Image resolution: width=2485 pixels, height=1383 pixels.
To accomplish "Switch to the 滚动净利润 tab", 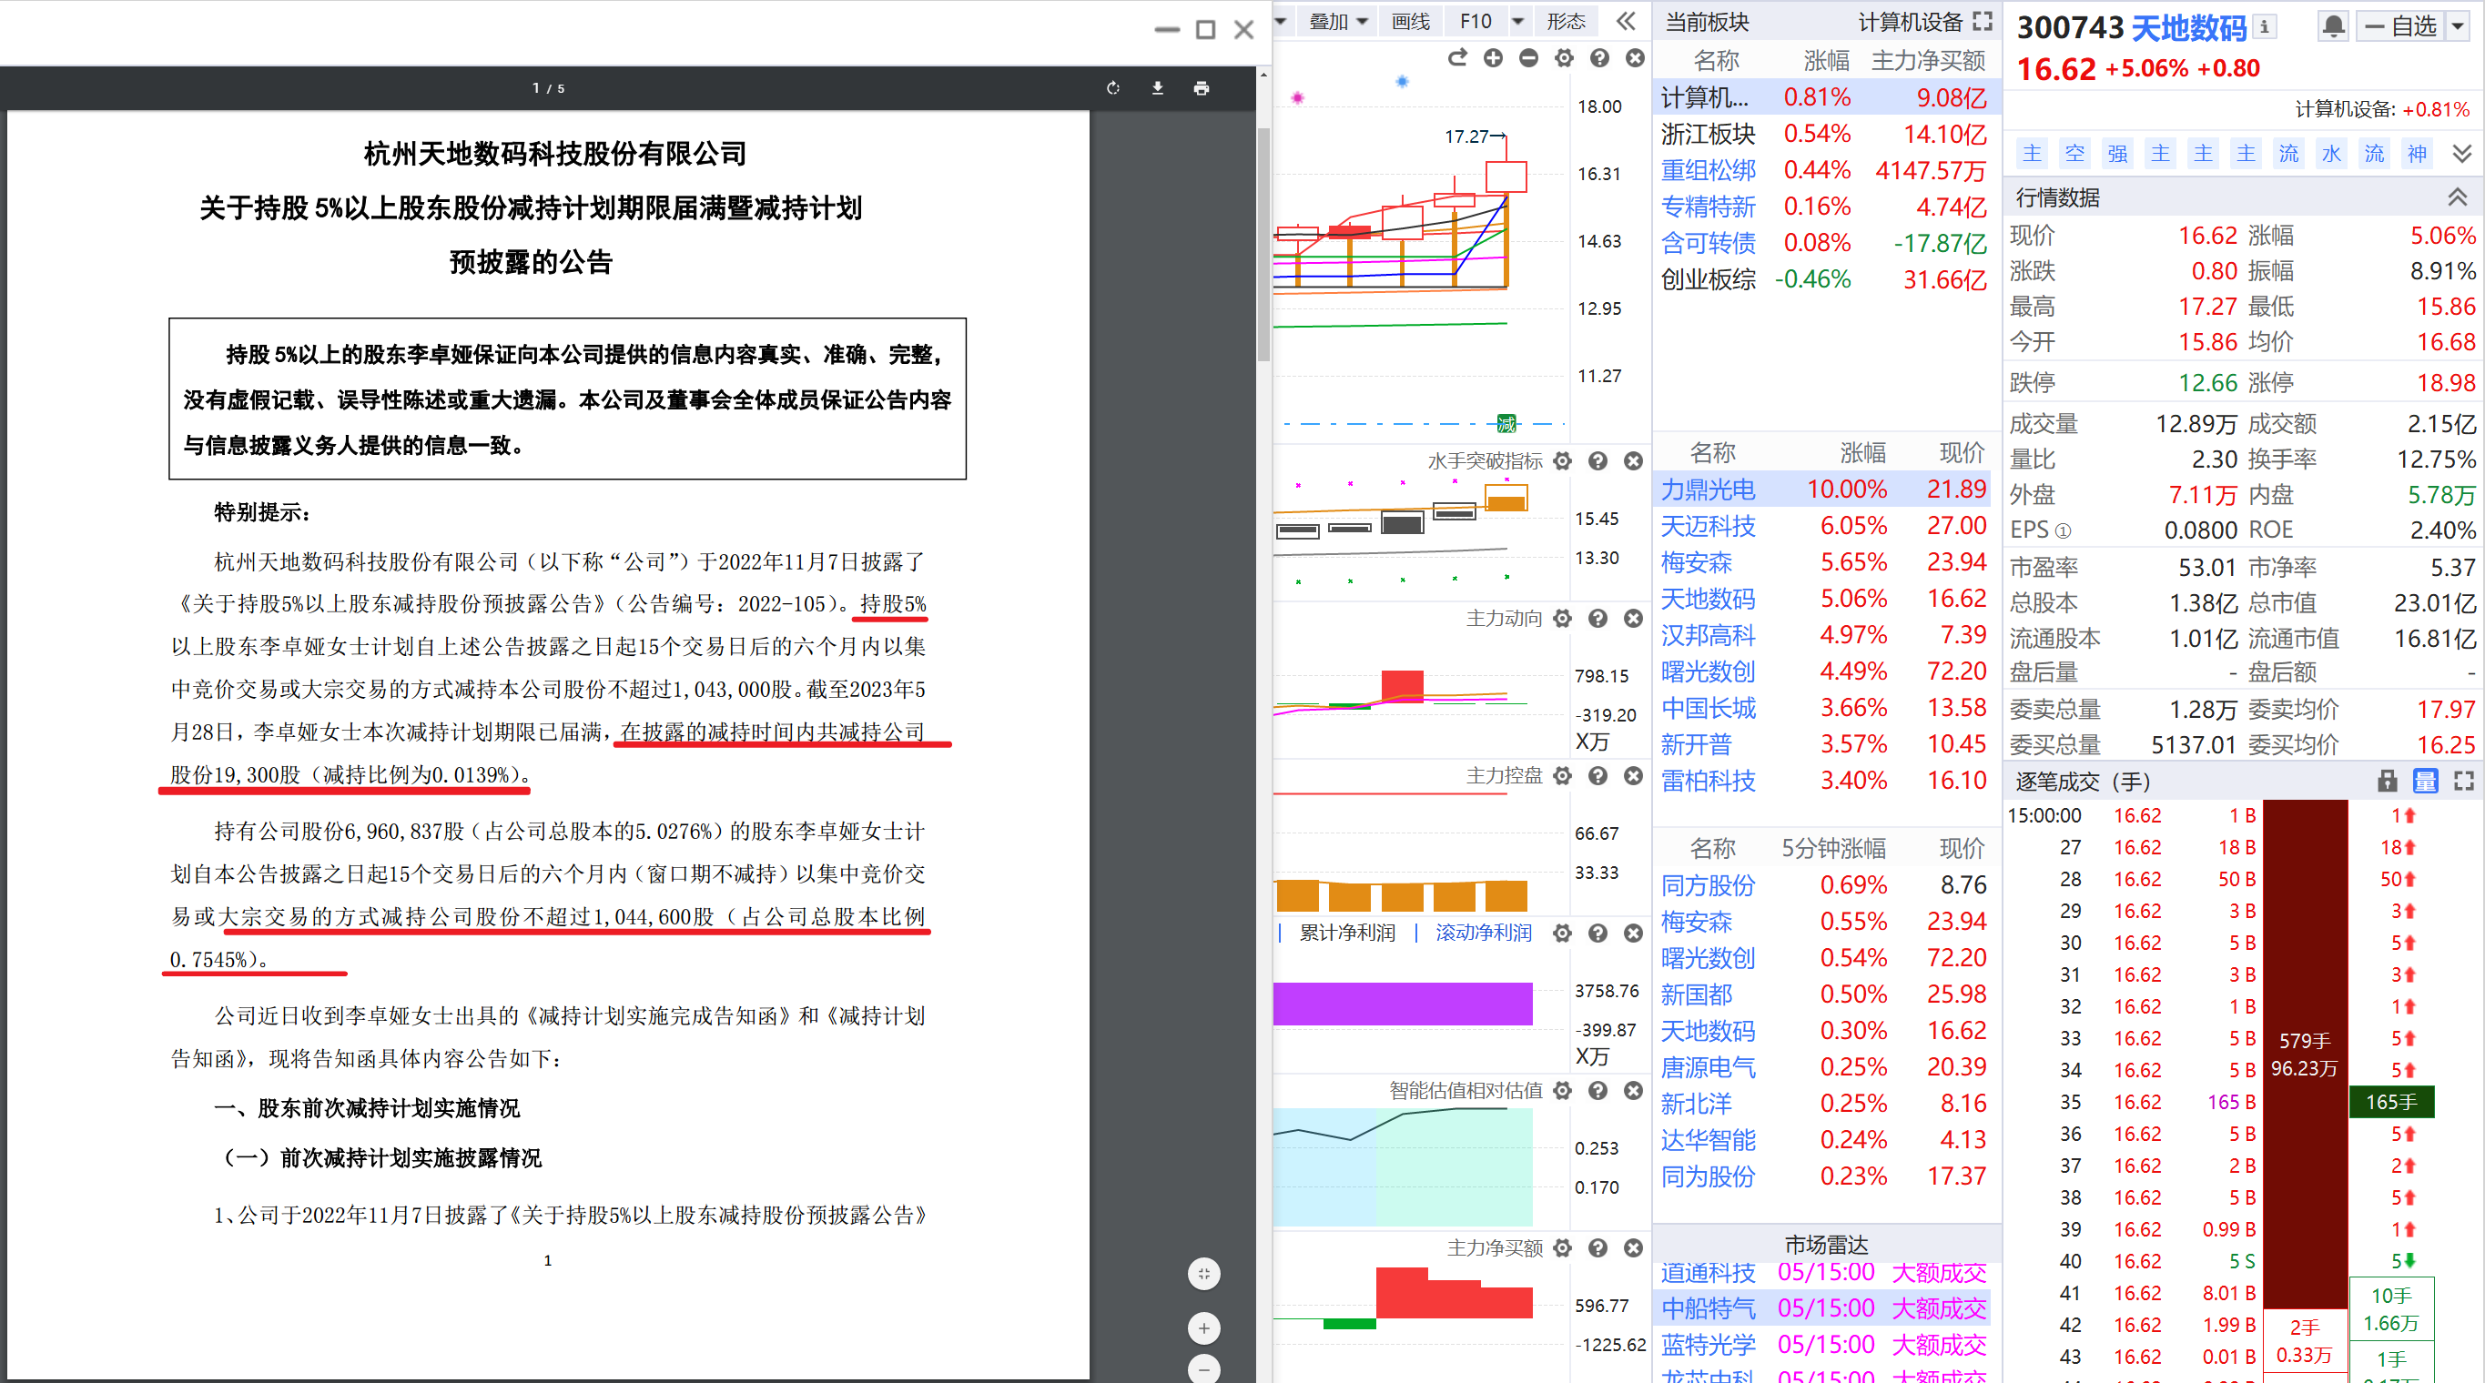I will click(x=1483, y=933).
